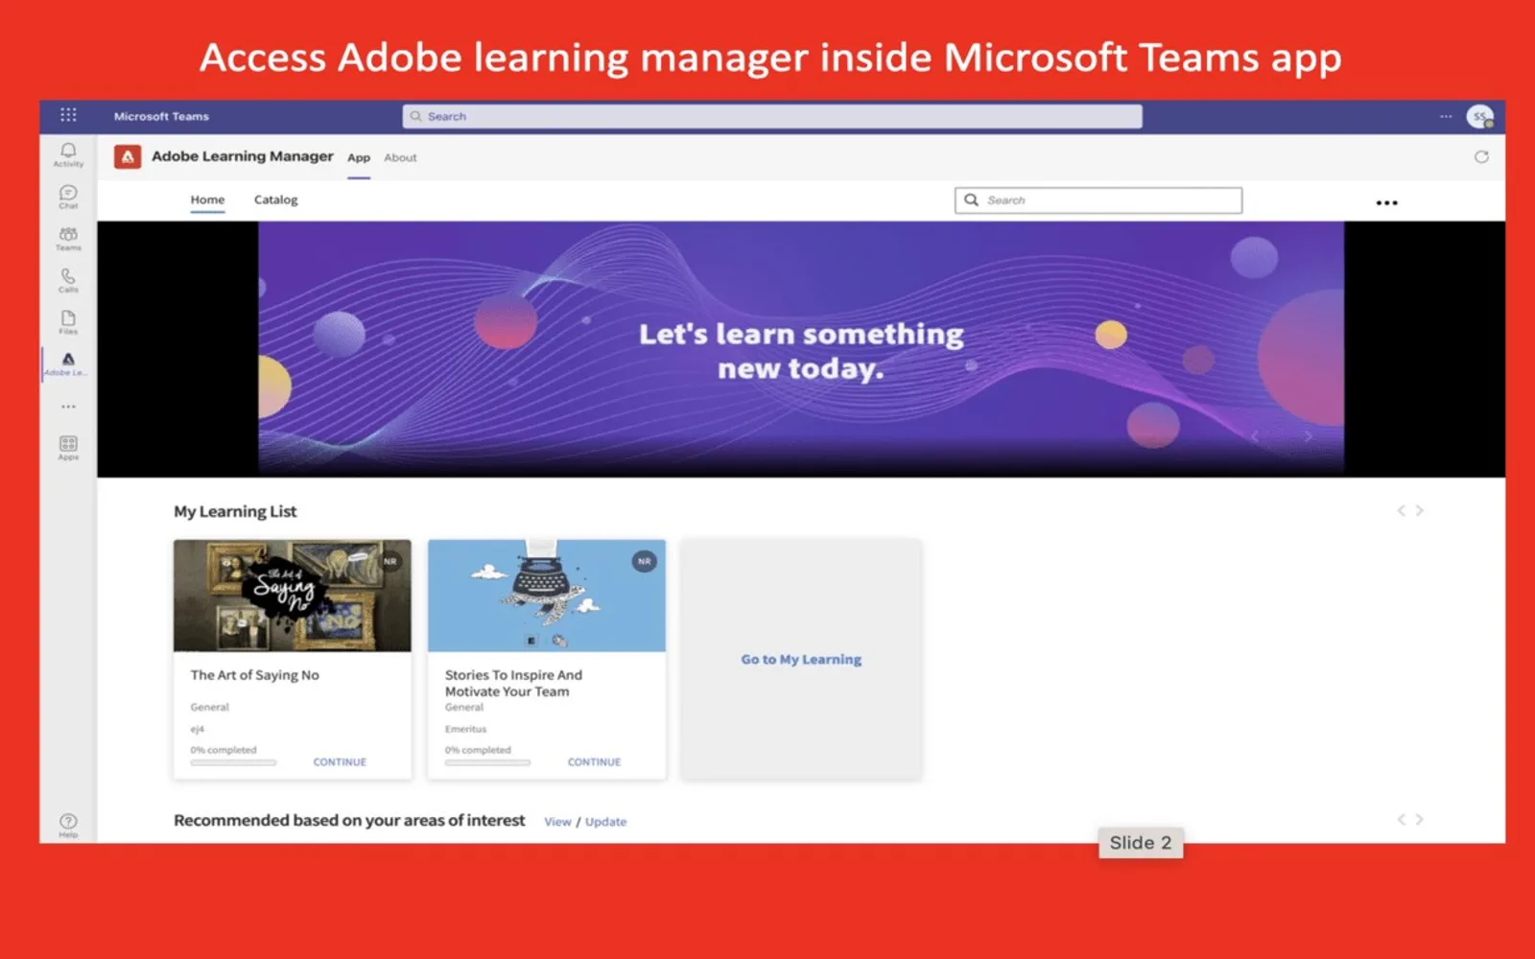Go to previous banner slide arrow
The height and width of the screenshot is (959, 1535).
1255,436
